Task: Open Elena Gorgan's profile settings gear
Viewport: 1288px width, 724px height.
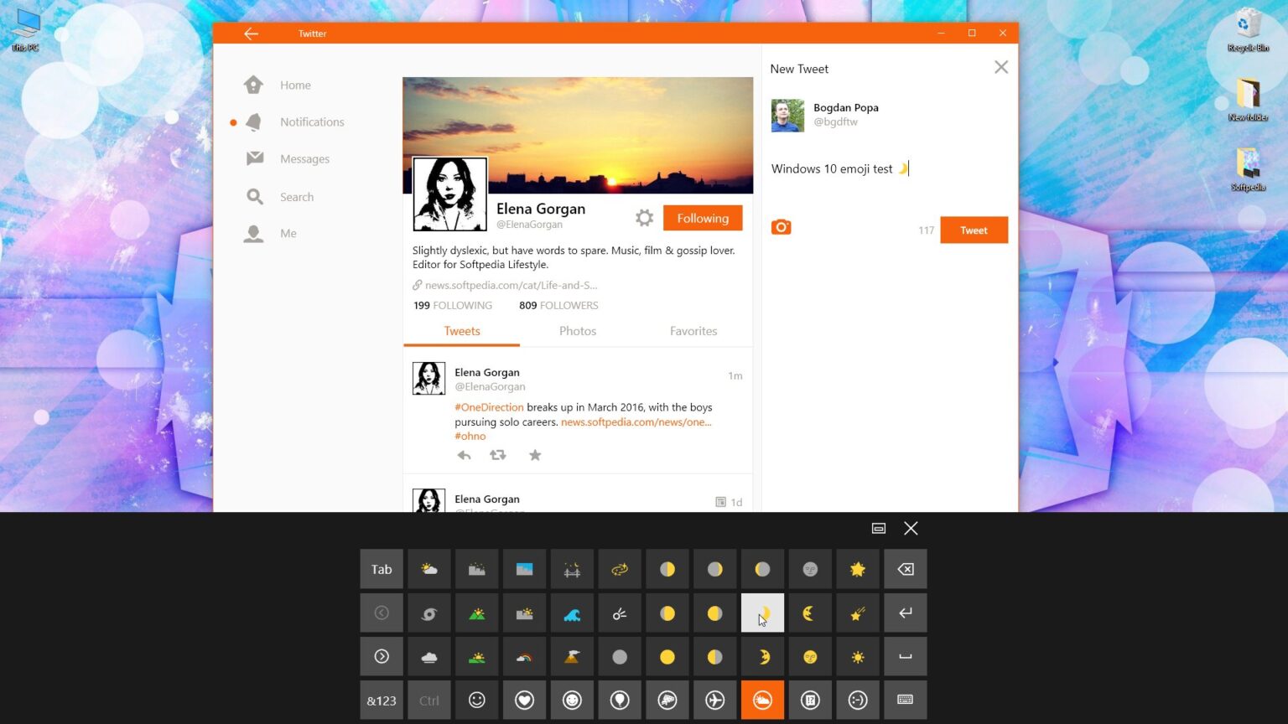Action: pyautogui.click(x=644, y=218)
